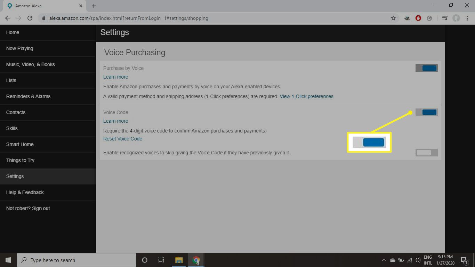475x267 pixels.
Task: Open Reminders & Alarms
Action: coord(48,96)
